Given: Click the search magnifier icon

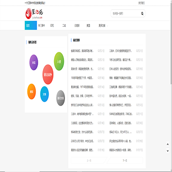Looking at the screenshot, I should pos(142,14).
